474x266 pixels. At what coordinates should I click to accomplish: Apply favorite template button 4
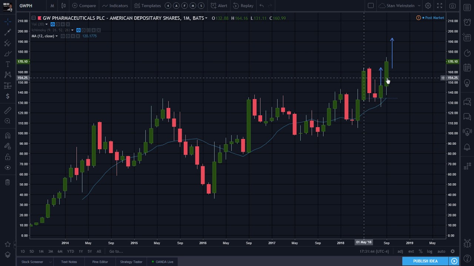tap(168, 6)
